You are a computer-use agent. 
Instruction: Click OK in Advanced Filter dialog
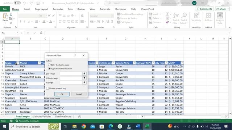(x=62, y=94)
